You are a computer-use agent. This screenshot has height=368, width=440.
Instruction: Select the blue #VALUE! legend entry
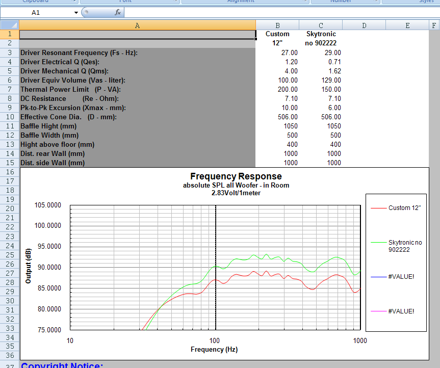[393, 277]
